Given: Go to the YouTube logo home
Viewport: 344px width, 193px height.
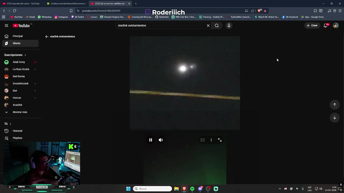Looking at the screenshot, I should (21, 25).
